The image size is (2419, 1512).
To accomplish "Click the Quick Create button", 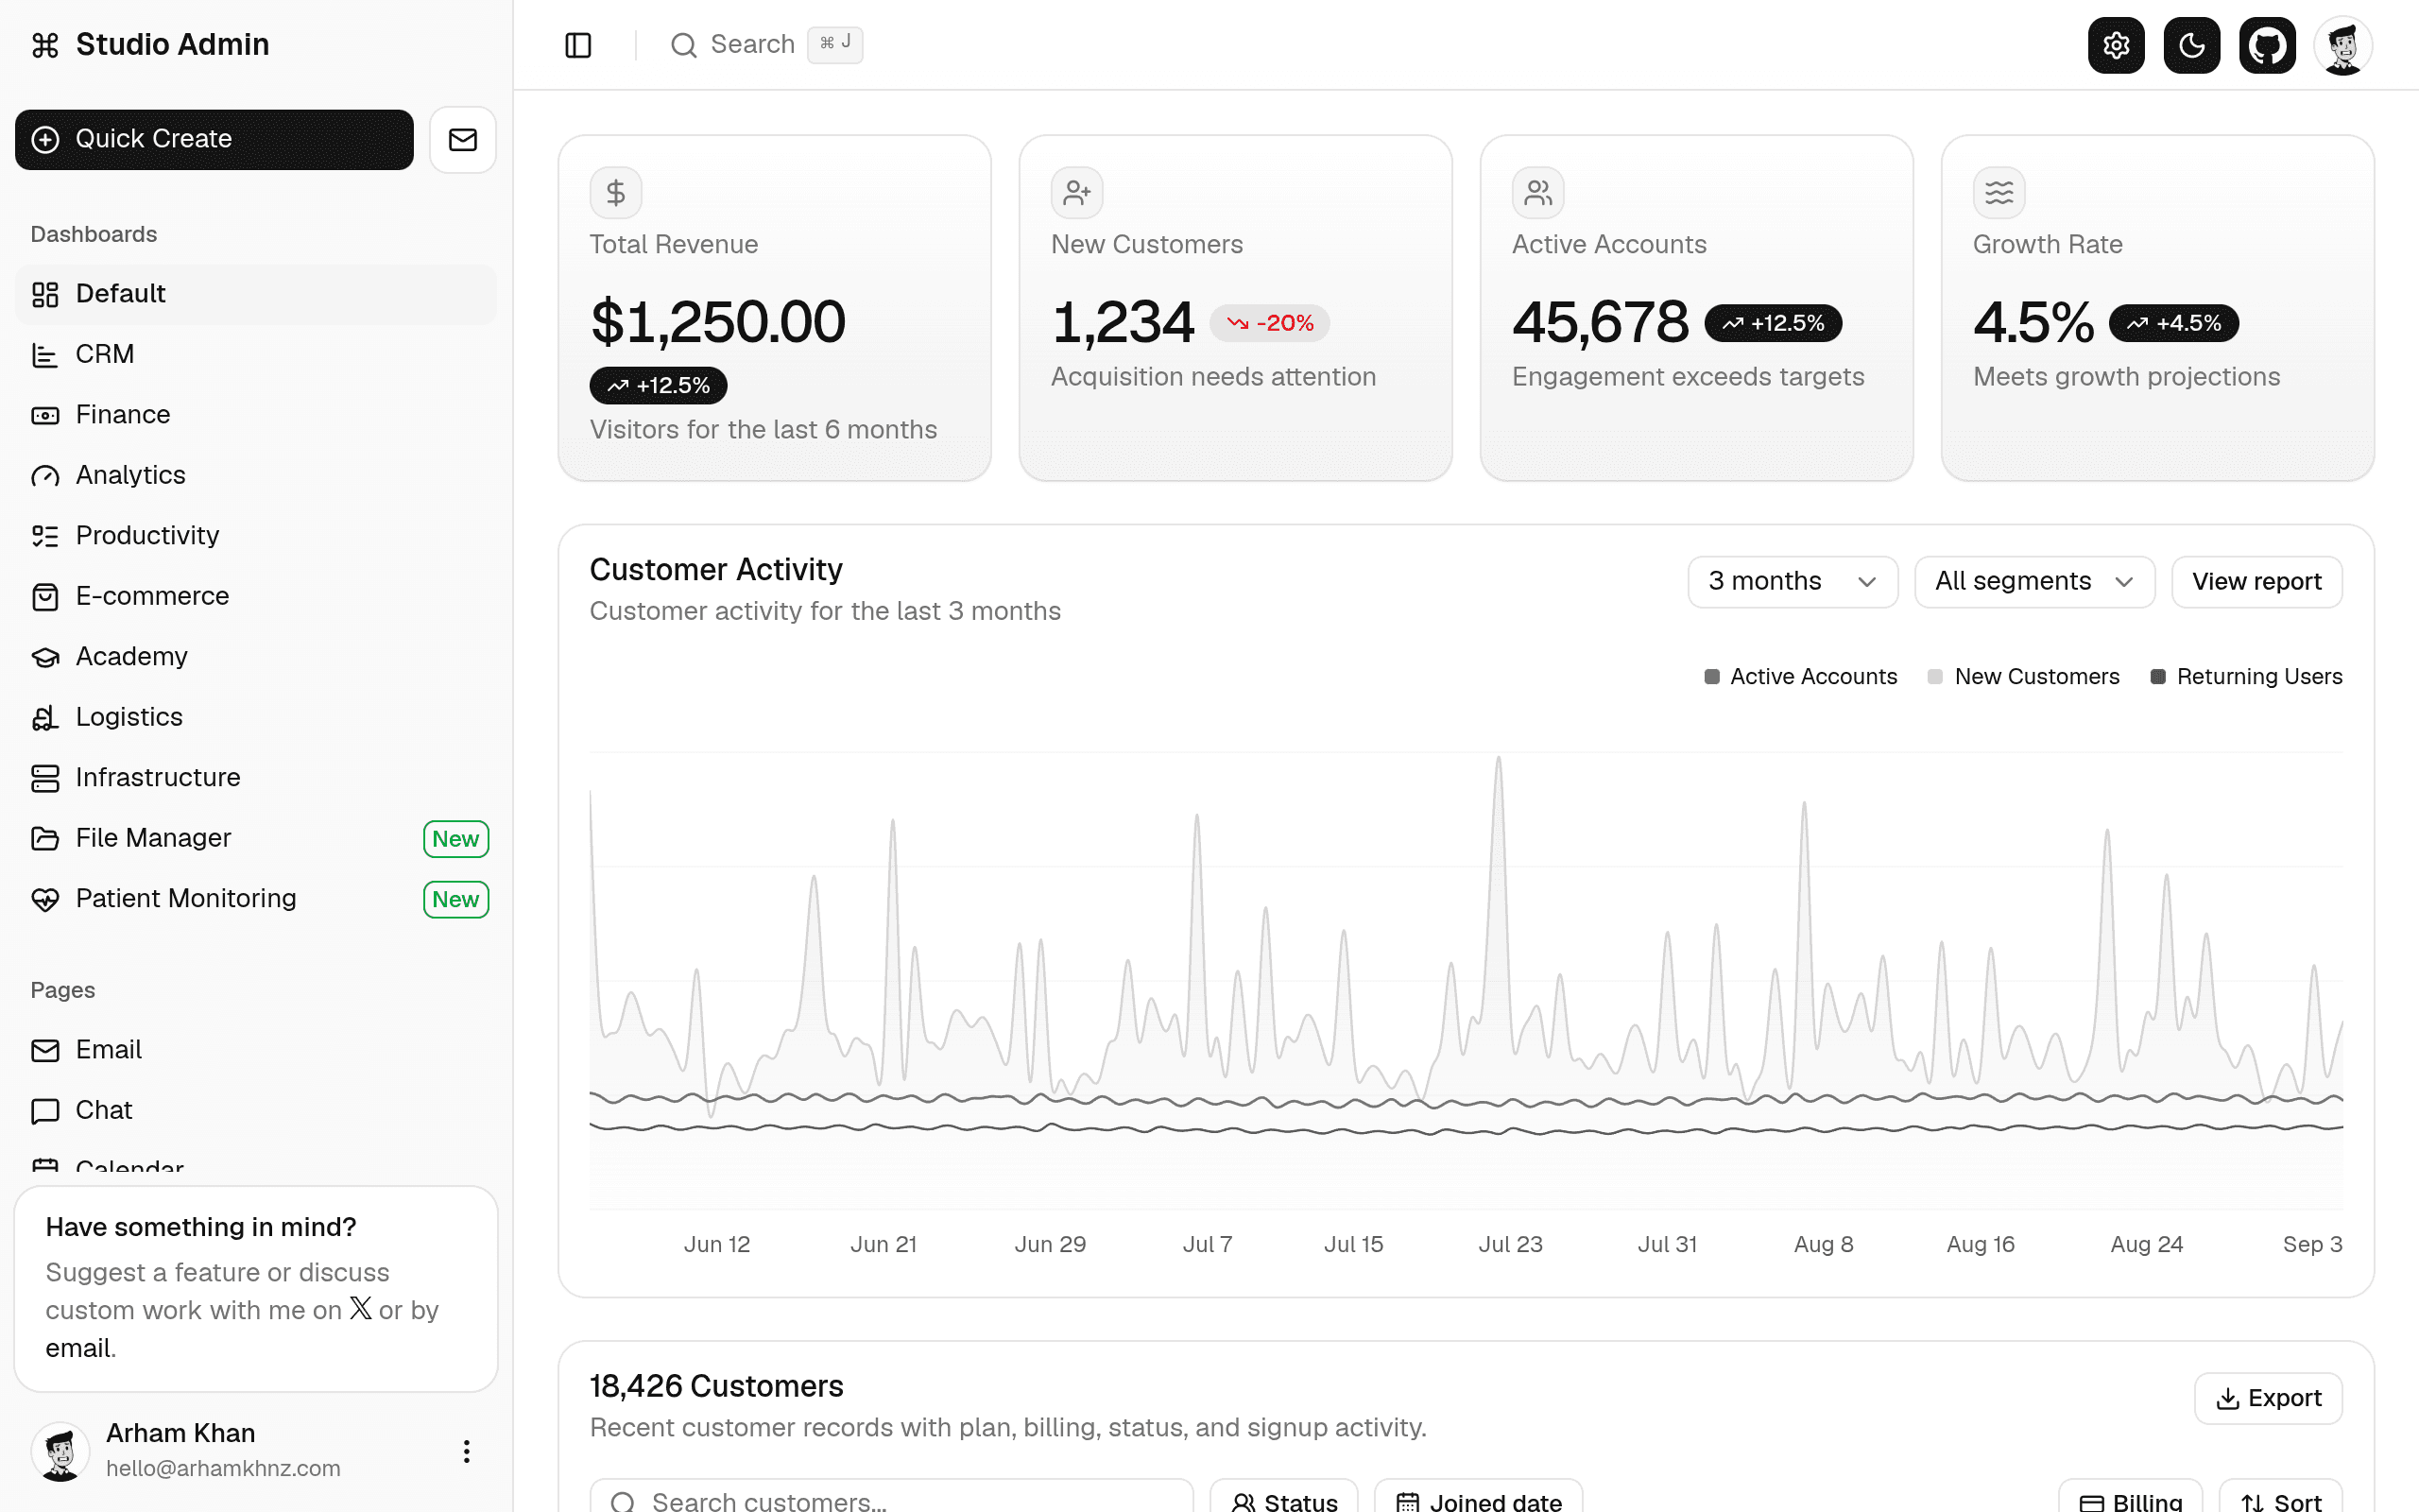I will click(x=214, y=139).
